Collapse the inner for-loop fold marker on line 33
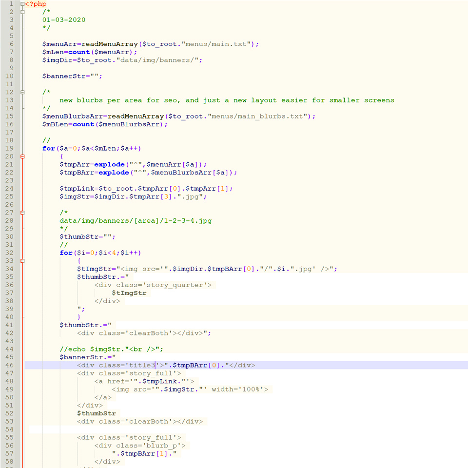 pyautogui.click(x=22, y=261)
